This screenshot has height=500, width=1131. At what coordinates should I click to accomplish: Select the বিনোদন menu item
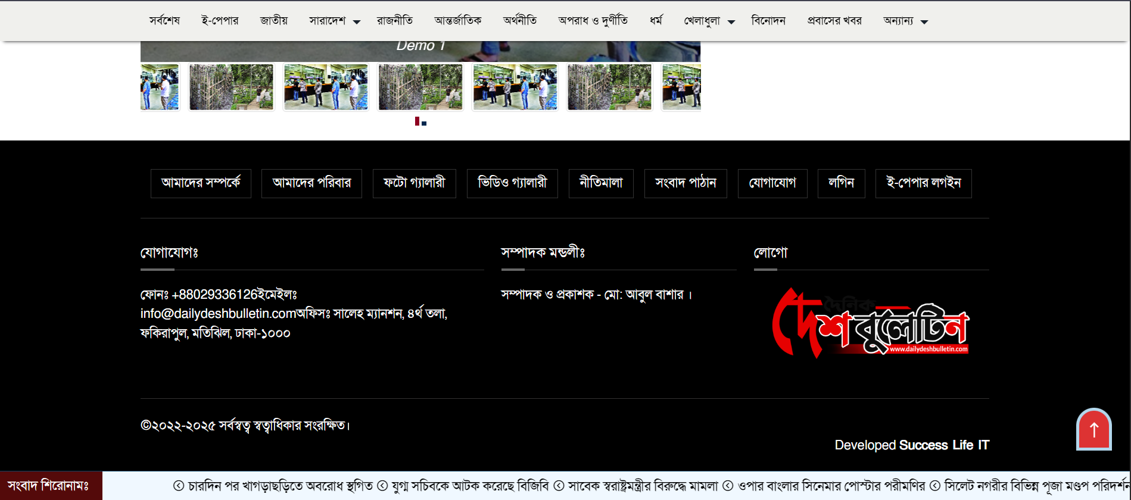point(768,21)
